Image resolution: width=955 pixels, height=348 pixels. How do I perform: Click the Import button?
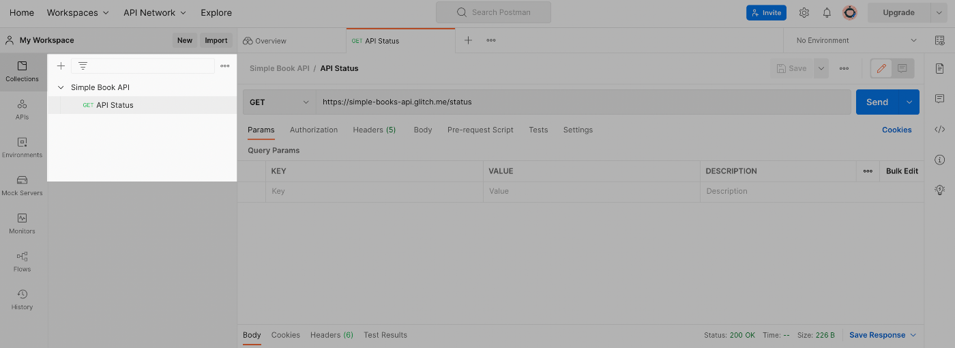[216, 40]
